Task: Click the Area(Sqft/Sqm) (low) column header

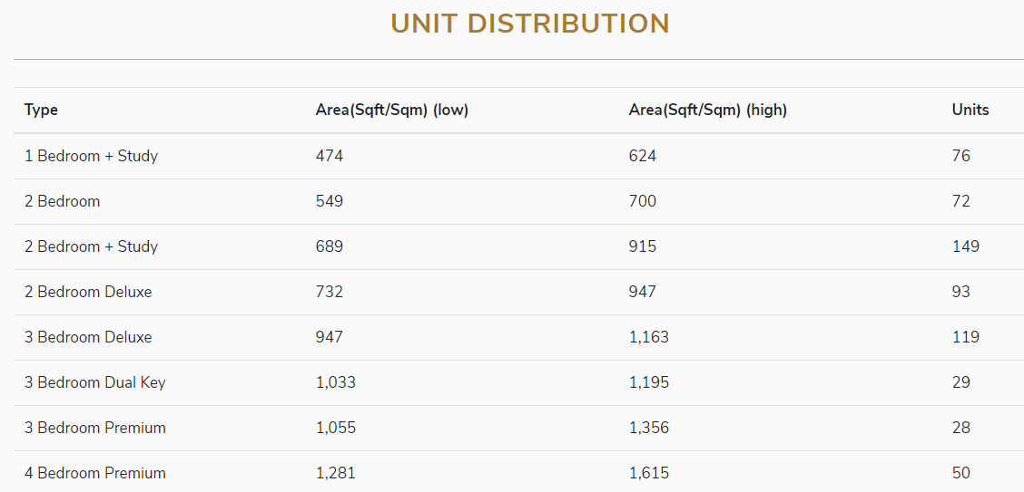Action: [391, 111]
